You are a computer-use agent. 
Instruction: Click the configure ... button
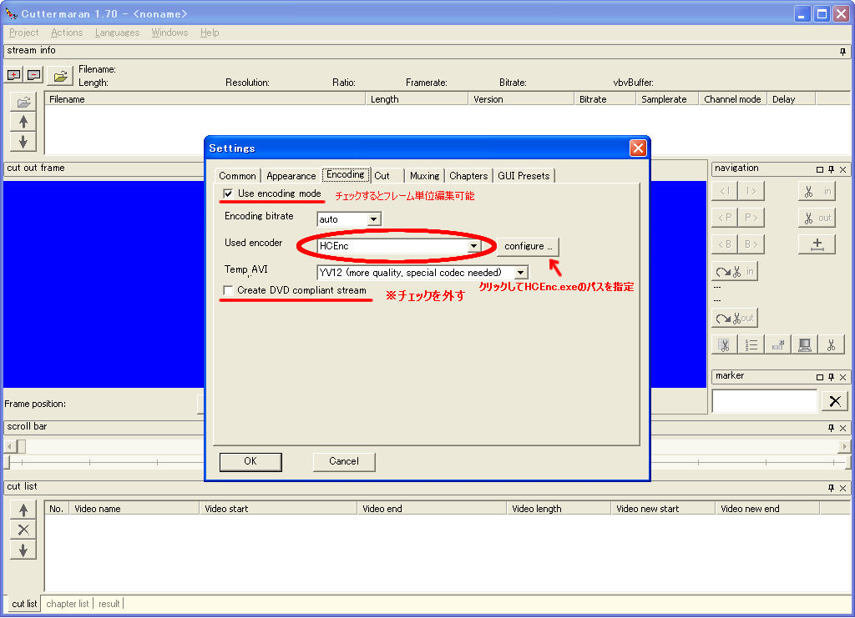tap(528, 247)
